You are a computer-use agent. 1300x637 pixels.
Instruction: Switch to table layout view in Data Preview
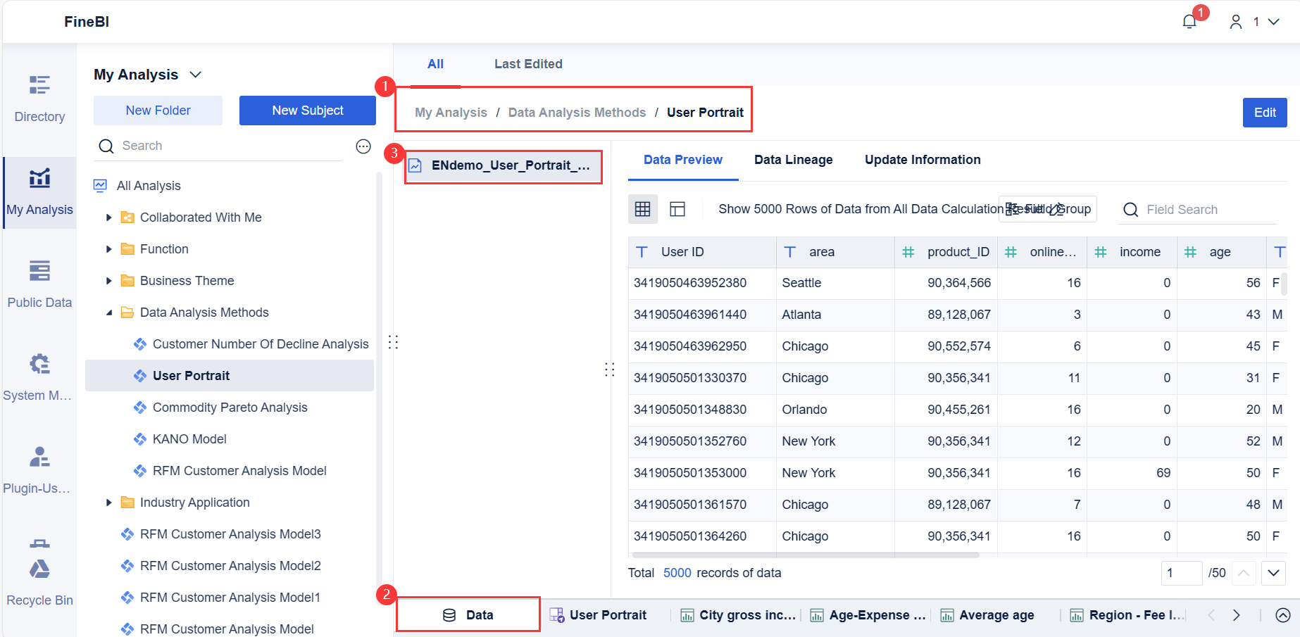677,209
